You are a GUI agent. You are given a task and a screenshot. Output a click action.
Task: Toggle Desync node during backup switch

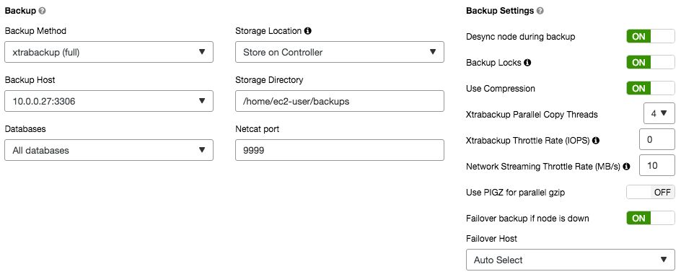tap(651, 37)
